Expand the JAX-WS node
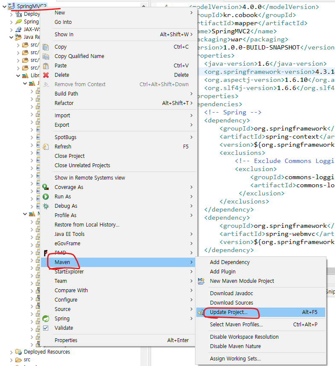This screenshot has height=366, width=335. [12, 29]
